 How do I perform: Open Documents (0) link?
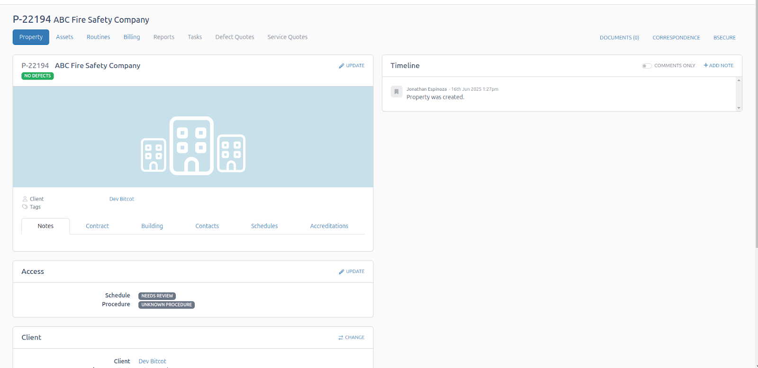[619, 38]
